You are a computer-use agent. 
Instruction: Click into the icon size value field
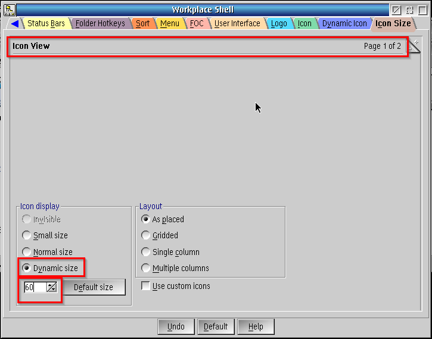(x=35, y=287)
